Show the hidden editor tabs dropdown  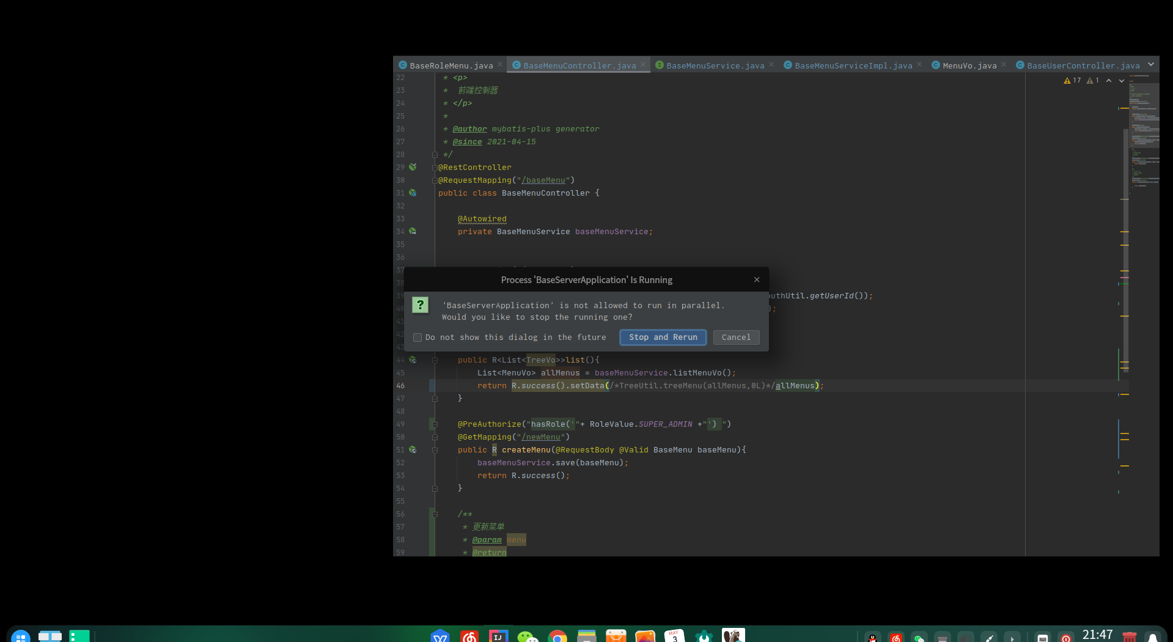point(1151,65)
